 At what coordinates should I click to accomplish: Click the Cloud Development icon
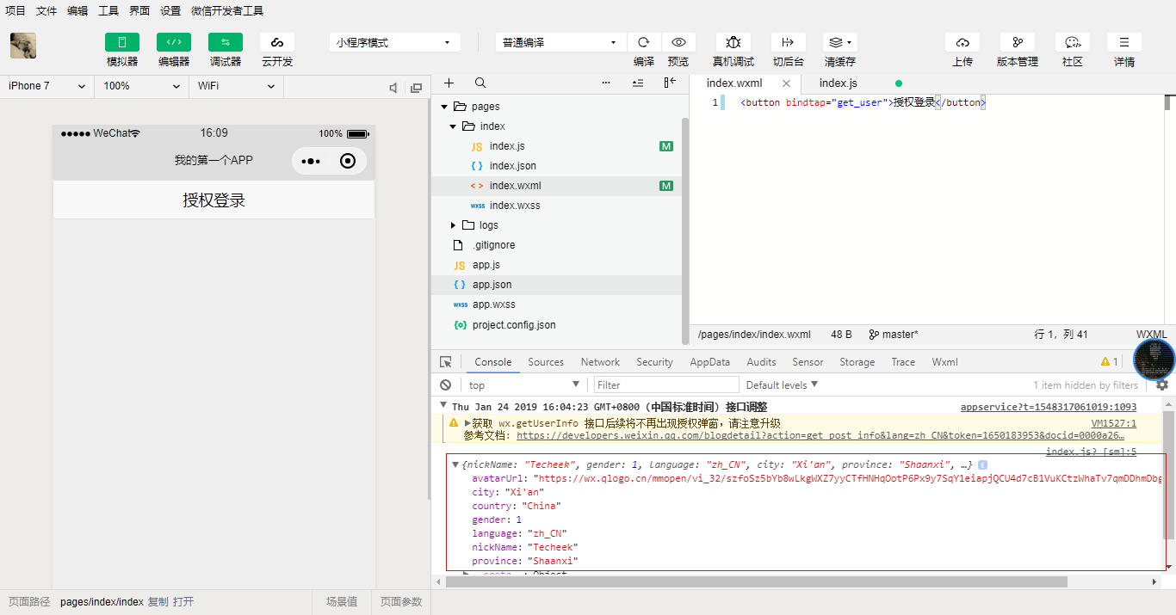pyautogui.click(x=276, y=42)
